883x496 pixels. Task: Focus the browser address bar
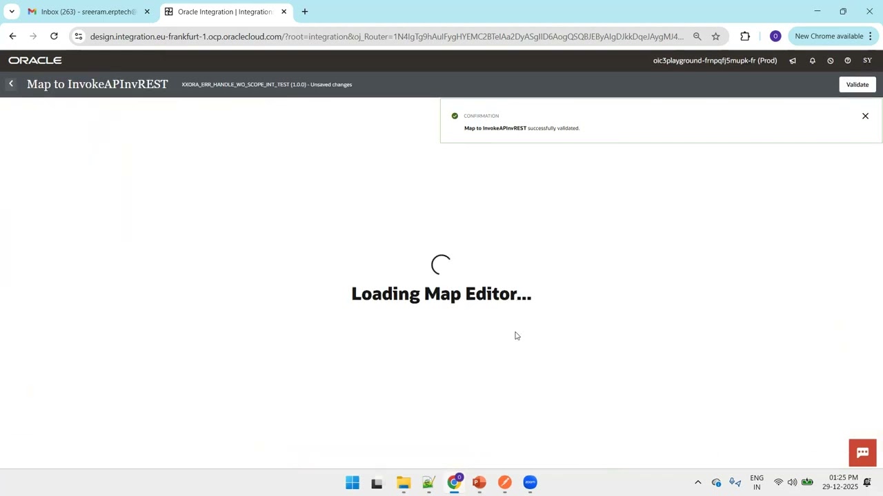coord(386,37)
